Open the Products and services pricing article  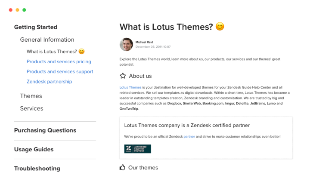pyautogui.click(x=59, y=61)
